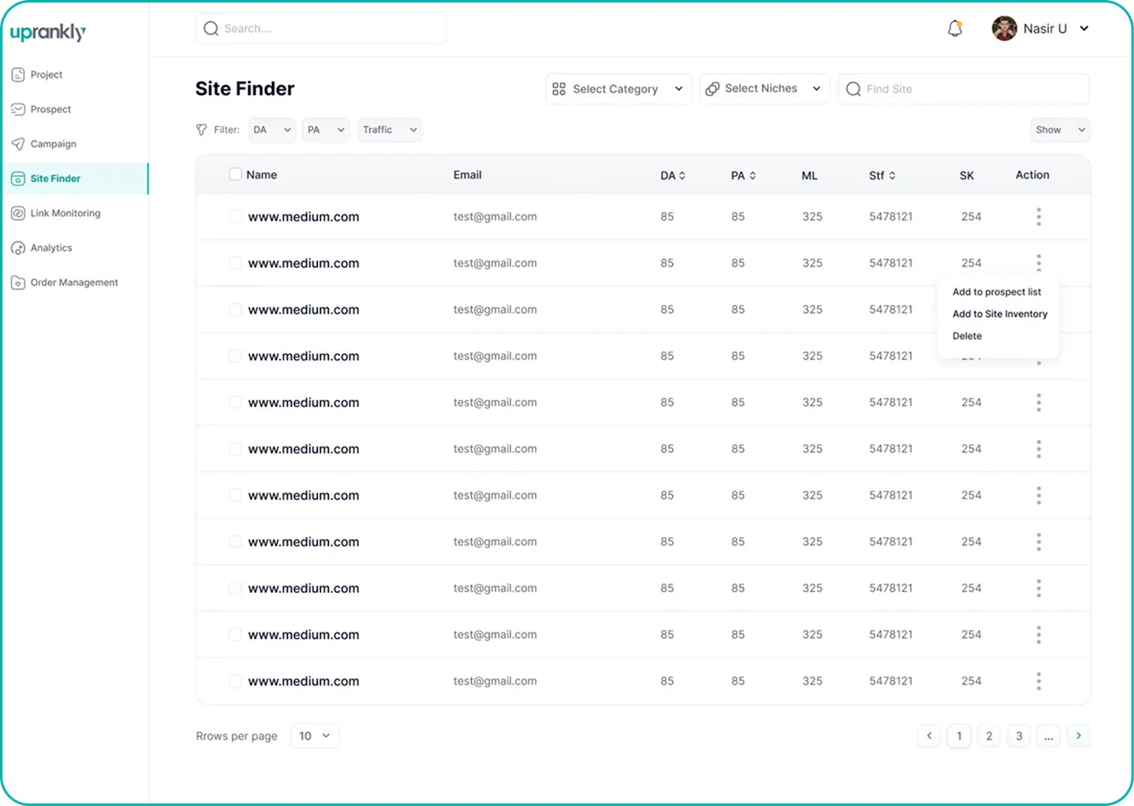Open Order Management in the sidebar
This screenshot has height=806, width=1134.
coord(65,283)
